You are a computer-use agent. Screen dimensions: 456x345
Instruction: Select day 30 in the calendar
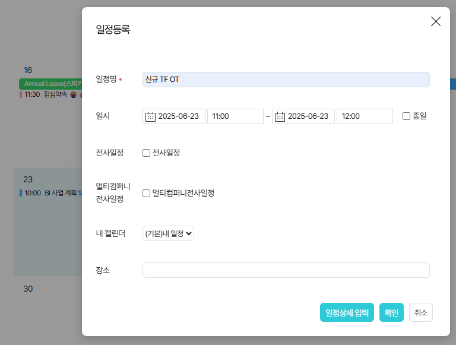[28, 289]
